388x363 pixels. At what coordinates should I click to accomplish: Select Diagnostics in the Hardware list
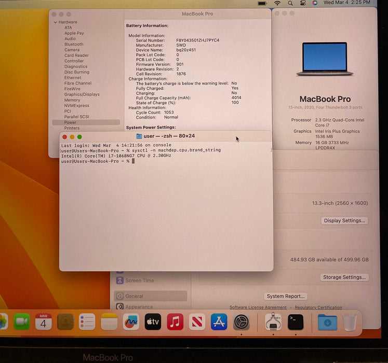(x=76, y=66)
